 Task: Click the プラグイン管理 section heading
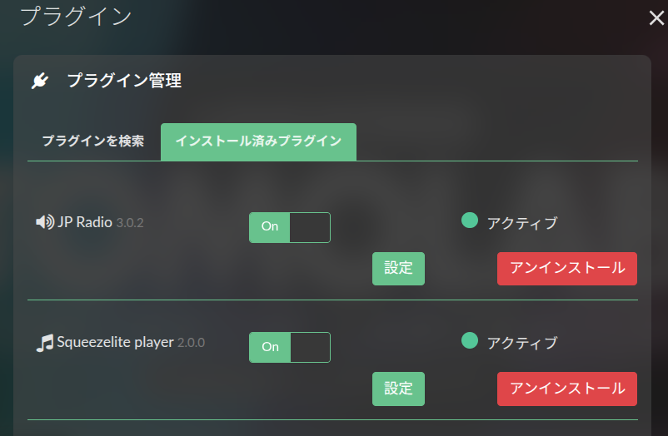124,81
